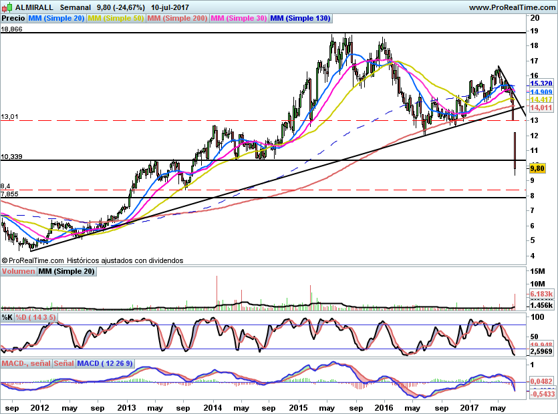
Task: Select the 18,866 resistance level label
Action: tap(11, 29)
